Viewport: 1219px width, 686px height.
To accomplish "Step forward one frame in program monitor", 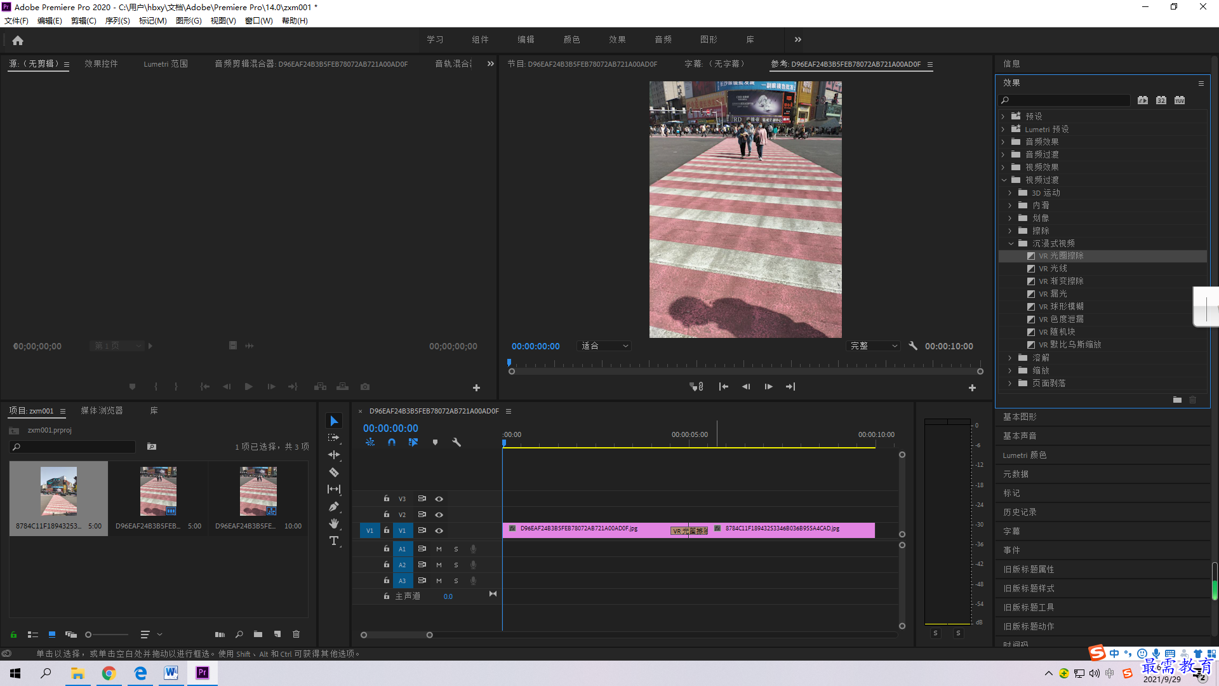I will coord(768,386).
